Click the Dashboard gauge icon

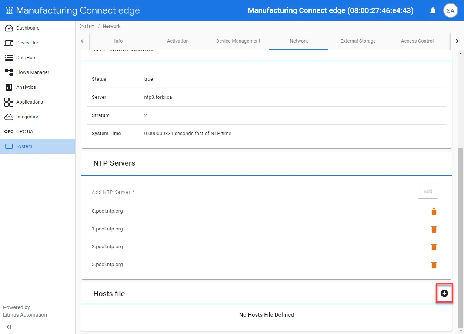click(x=9, y=28)
